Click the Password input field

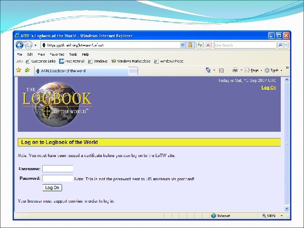pos(58,178)
